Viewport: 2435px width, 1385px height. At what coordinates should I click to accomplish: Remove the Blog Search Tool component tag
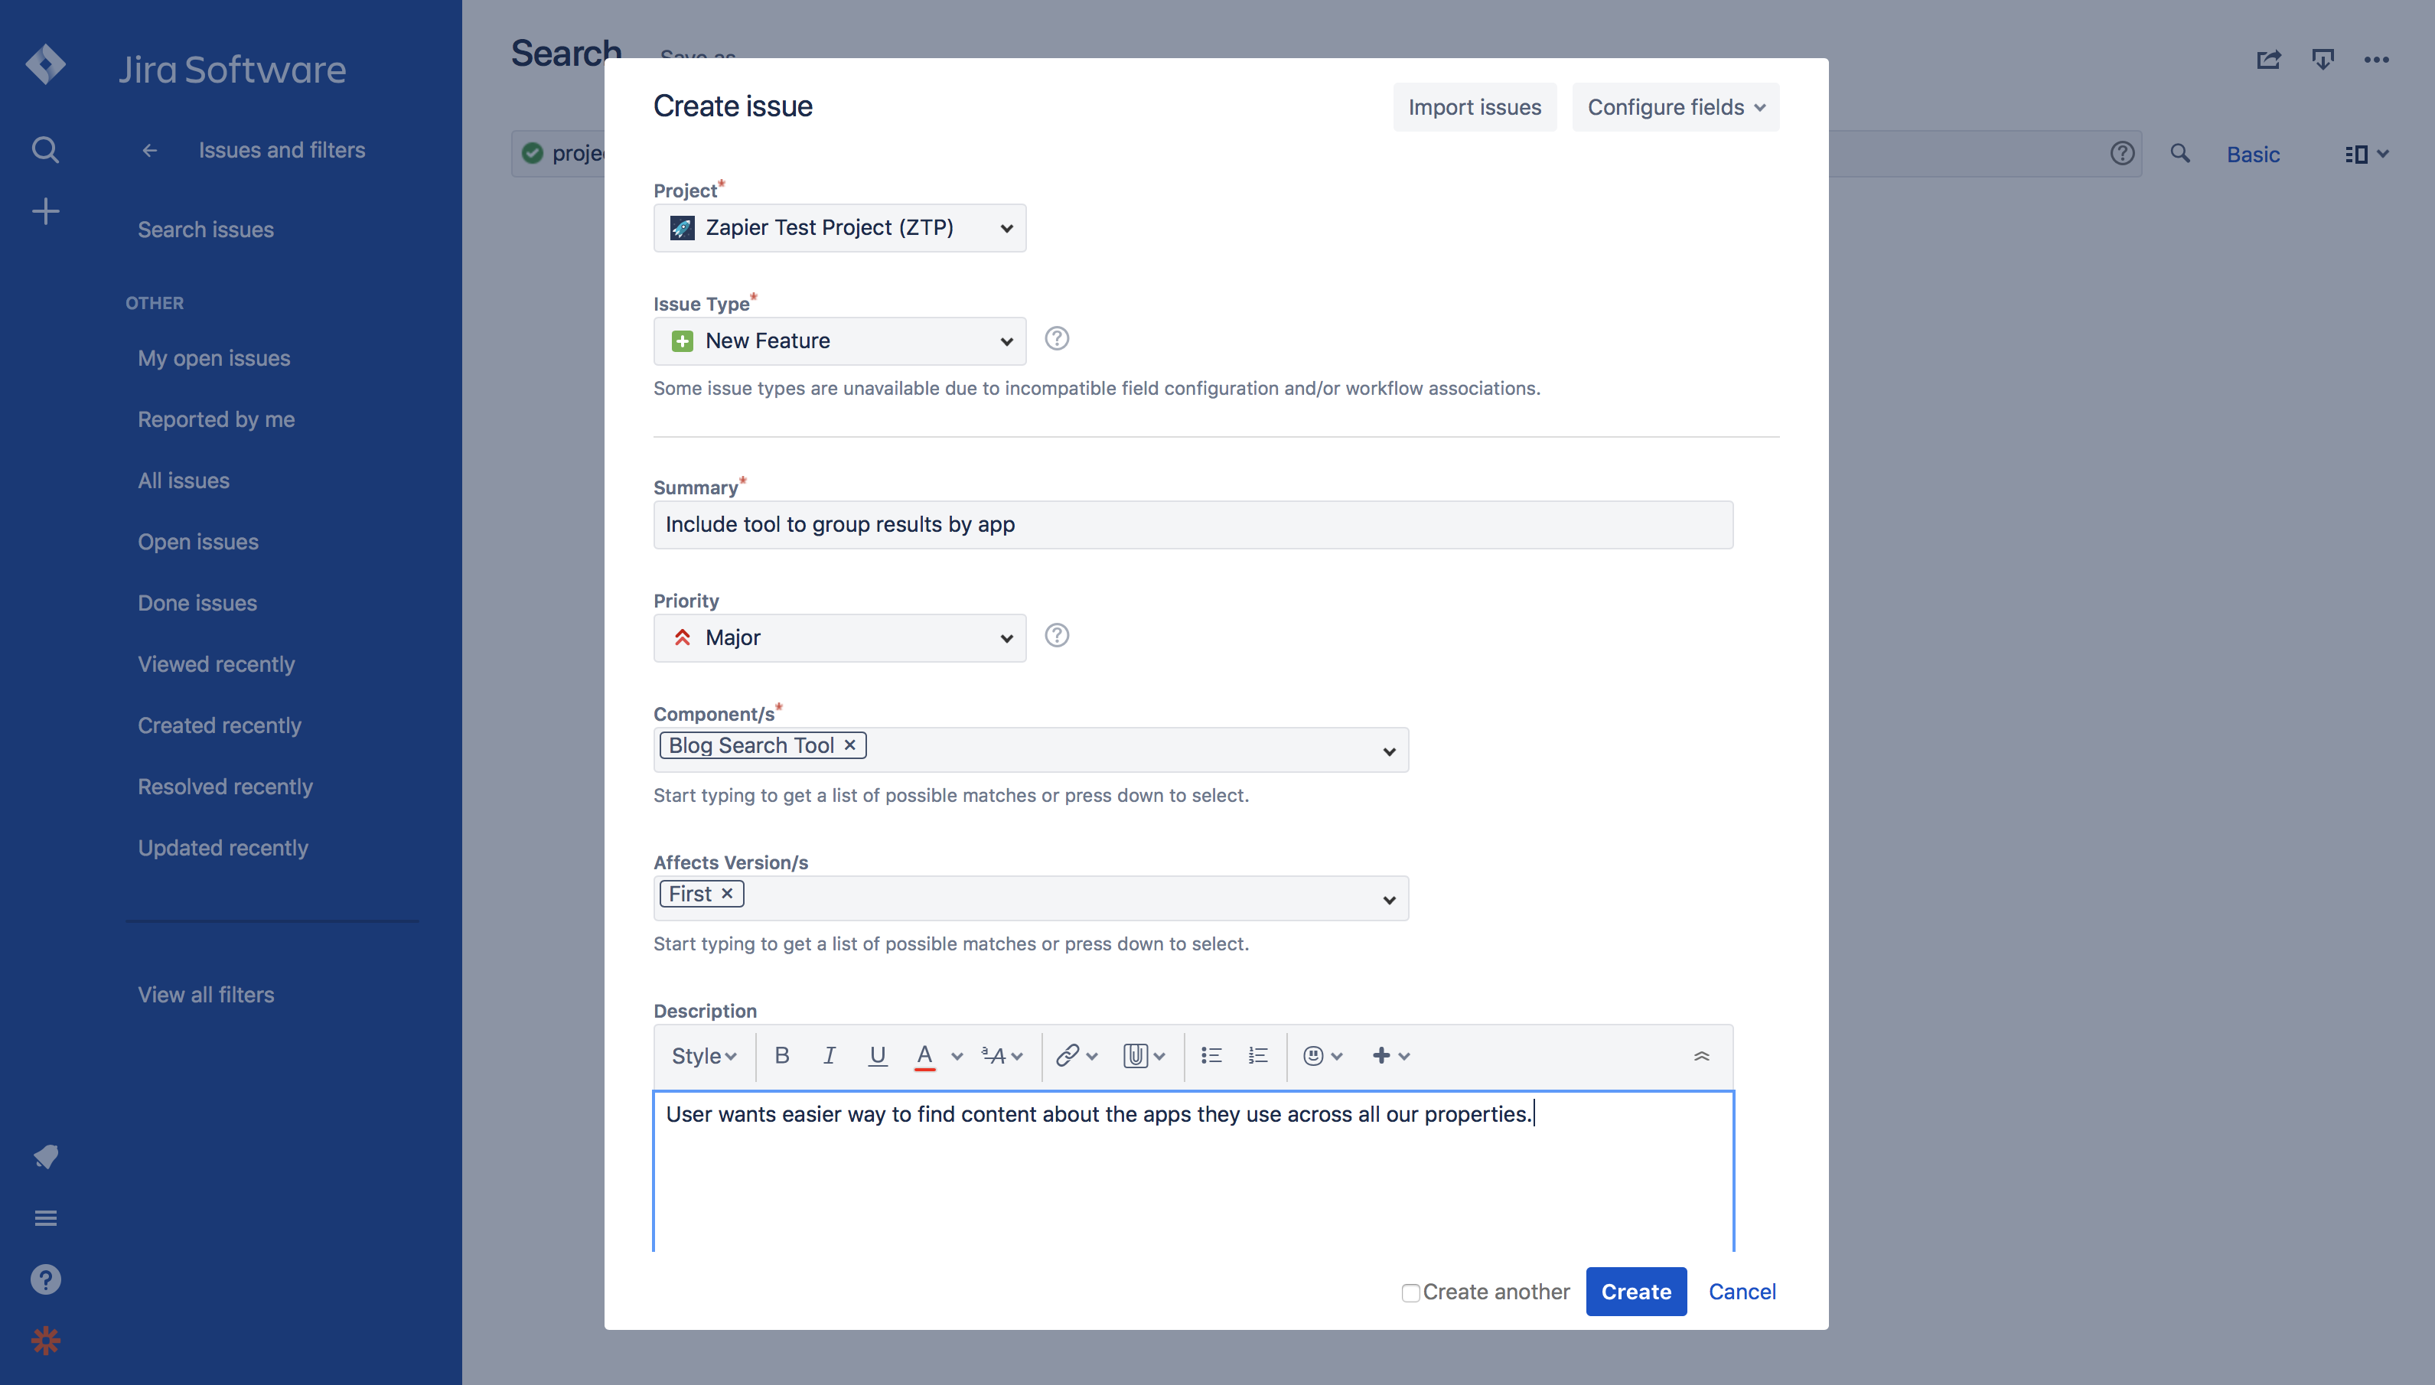click(850, 745)
